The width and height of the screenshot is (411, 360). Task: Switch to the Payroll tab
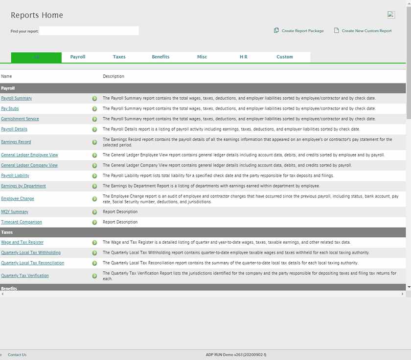(x=77, y=57)
